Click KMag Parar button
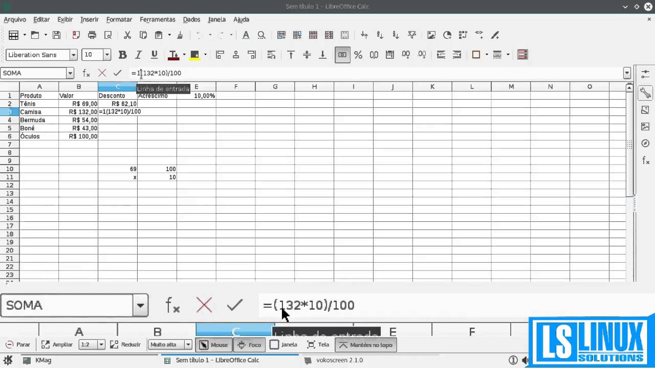 coord(18,345)
